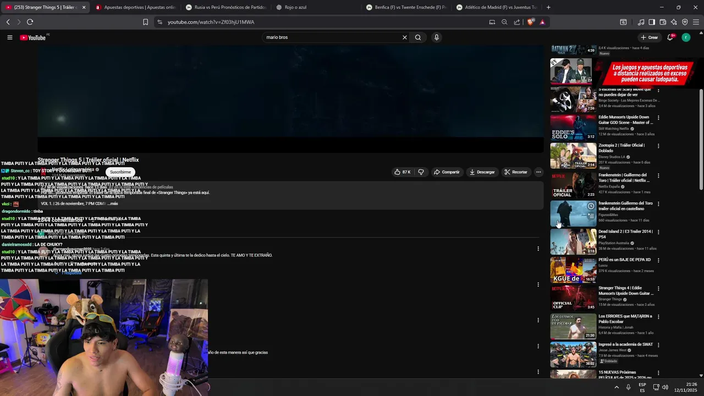704x396 pixels.
Task: Share this page from the address bar
Action: point(517,22)
